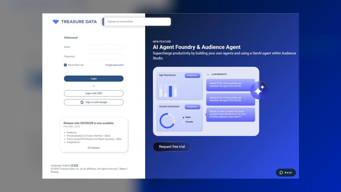Focus the Email input field
The width and height of the screenshot is (341, 192).
(x=106, y=47)
